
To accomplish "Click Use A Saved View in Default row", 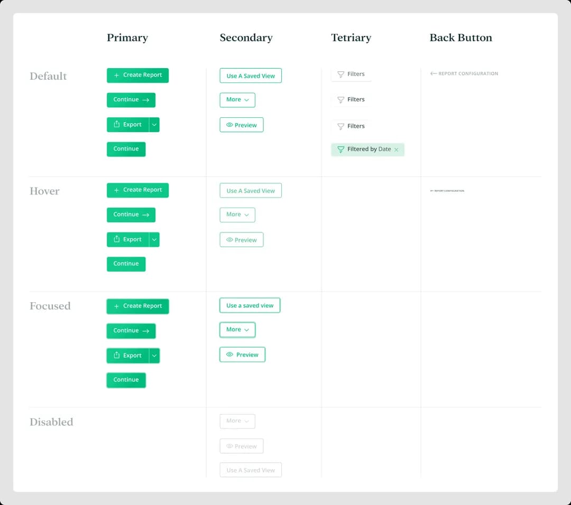I will pos(251,76).
